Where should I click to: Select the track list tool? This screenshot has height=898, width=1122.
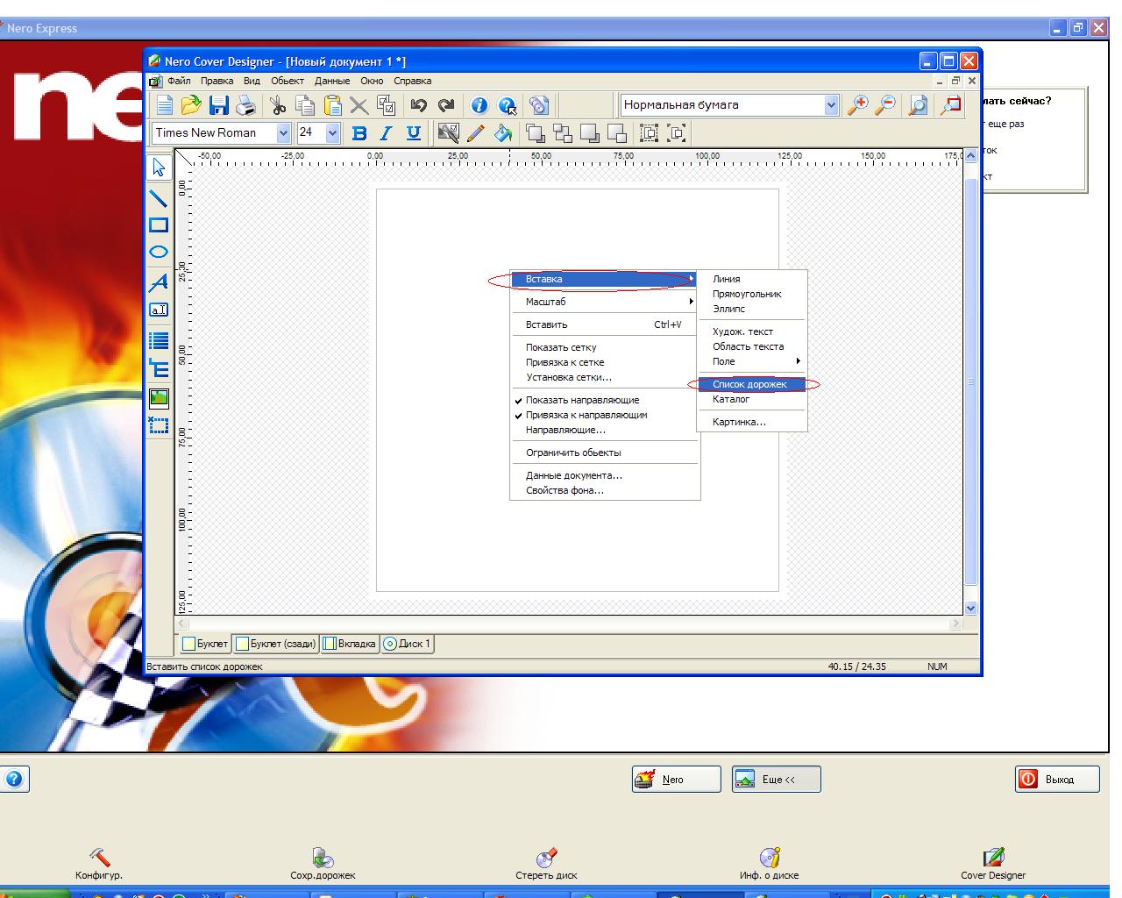(x=159, y=340)
